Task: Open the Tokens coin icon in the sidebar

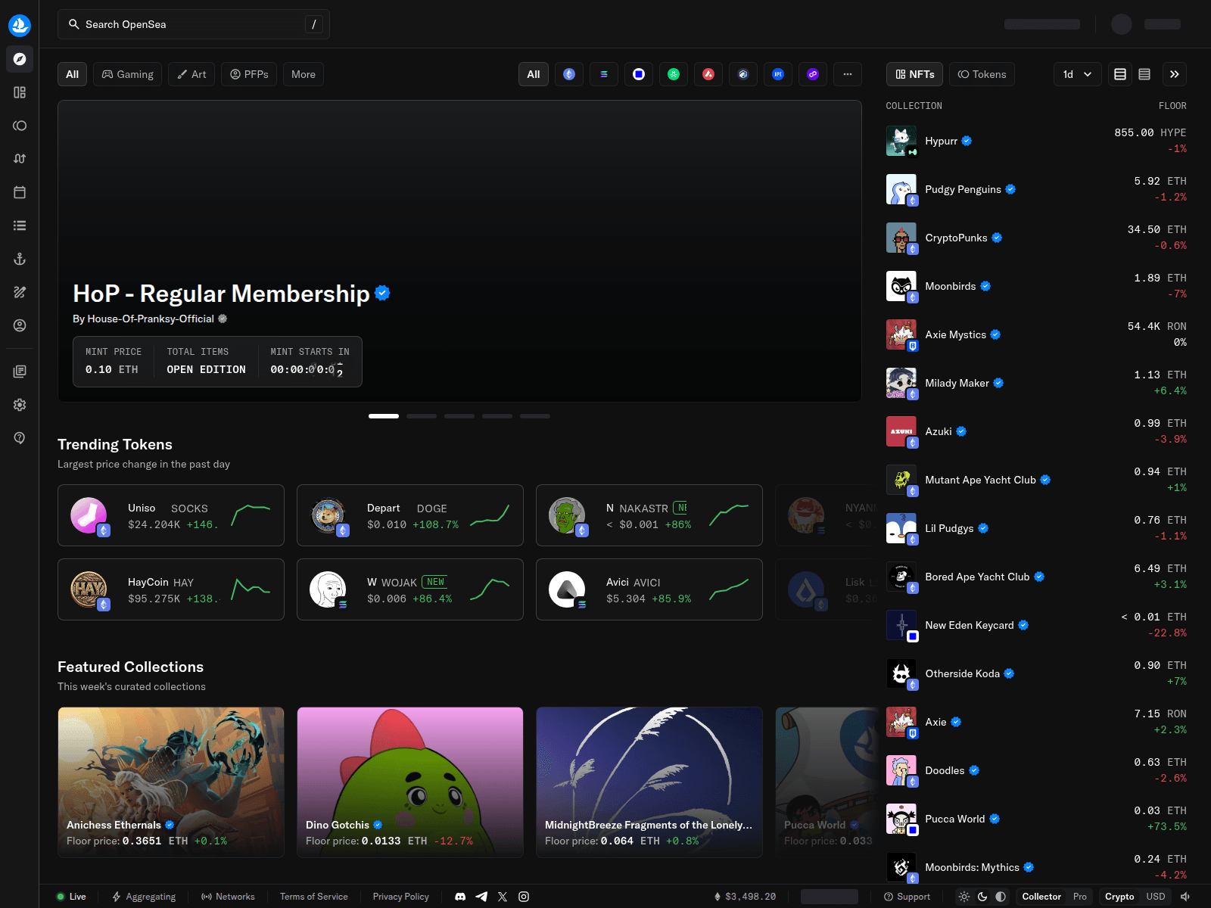Action: pyautogui.click(x=20, y=126)
